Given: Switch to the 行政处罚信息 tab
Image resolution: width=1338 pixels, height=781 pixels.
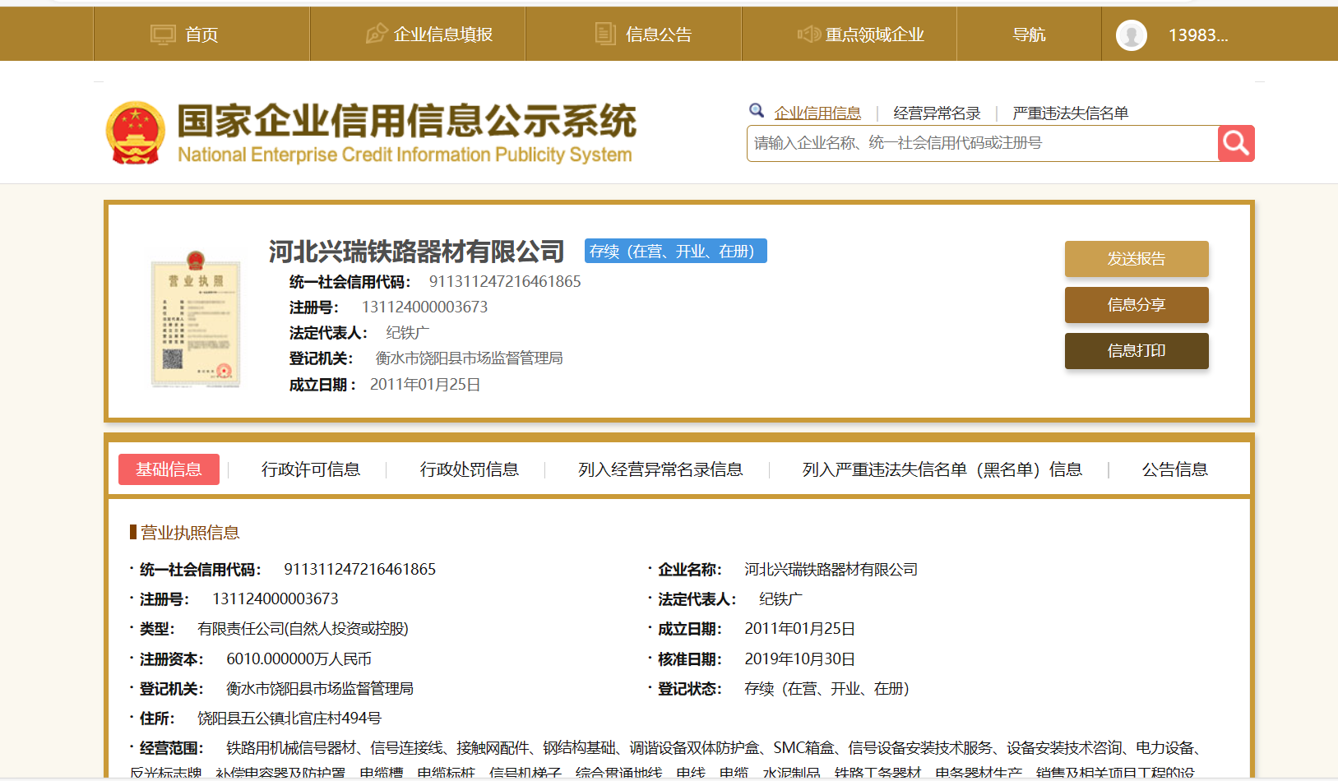Looking at the screenshot, I should tap(469, 469).
